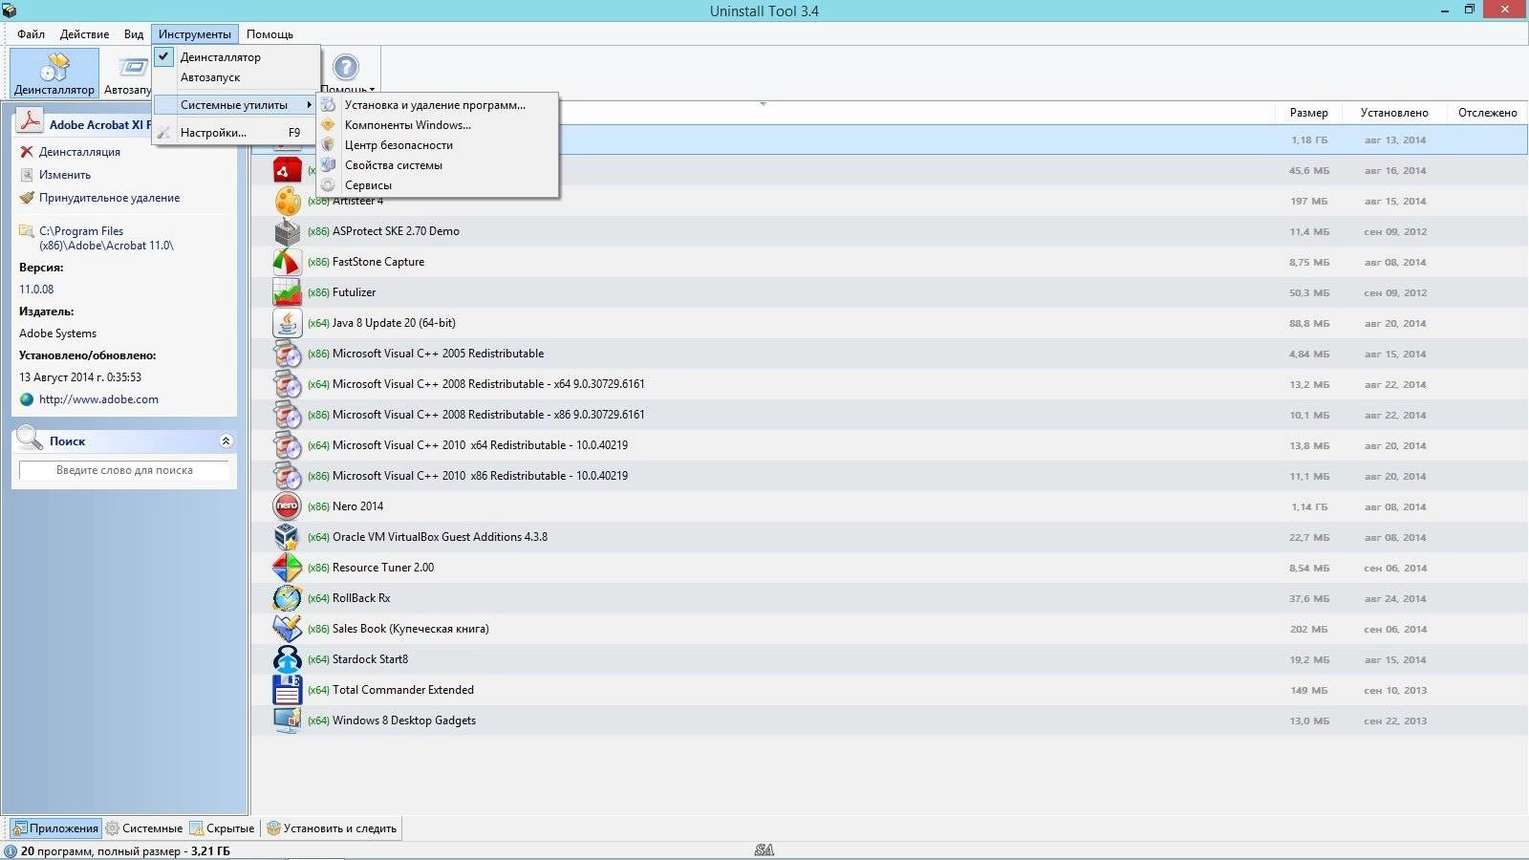Click the Sales Book program icon
This screenshot has height=860, width=1529.
click(x=287, y=629)
